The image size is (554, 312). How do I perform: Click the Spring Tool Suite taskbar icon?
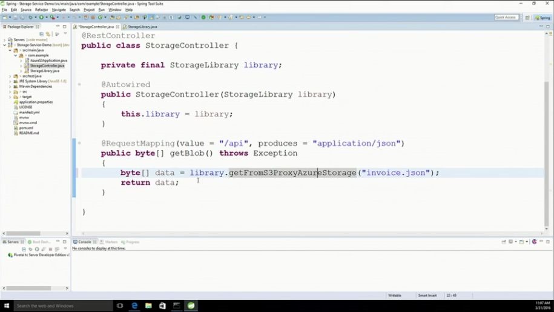point(191,306)
